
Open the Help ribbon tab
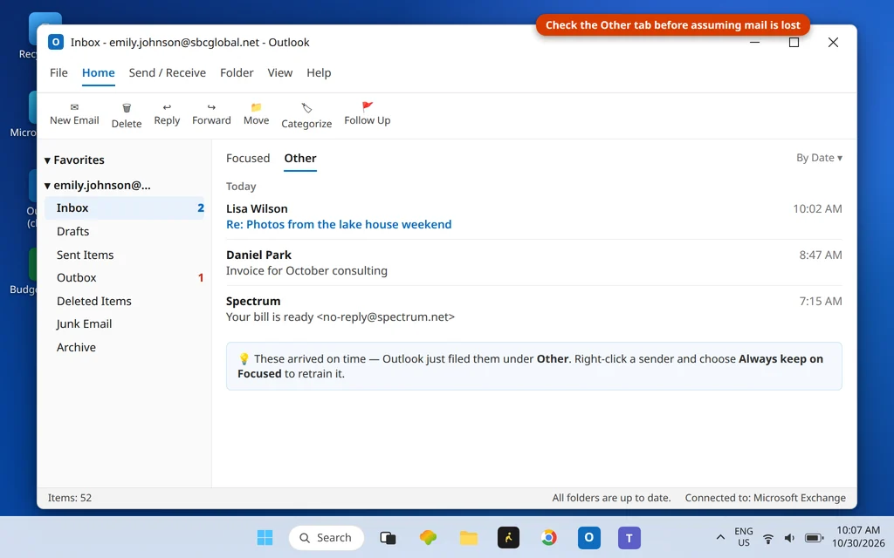point(319,73)
